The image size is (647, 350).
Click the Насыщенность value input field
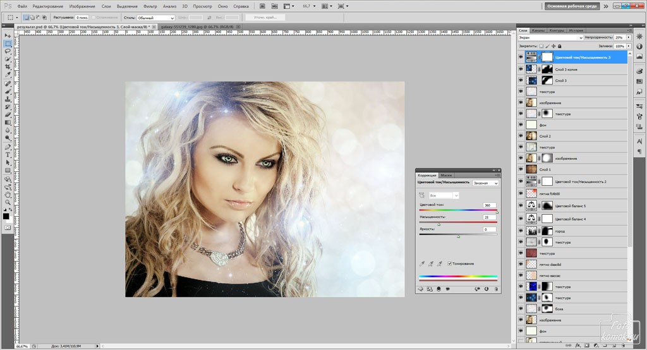[x=489, y=217]
